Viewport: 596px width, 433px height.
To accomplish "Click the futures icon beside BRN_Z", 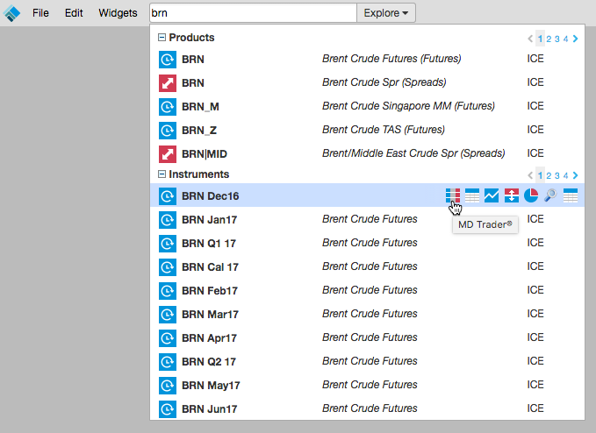I will 168,131.
